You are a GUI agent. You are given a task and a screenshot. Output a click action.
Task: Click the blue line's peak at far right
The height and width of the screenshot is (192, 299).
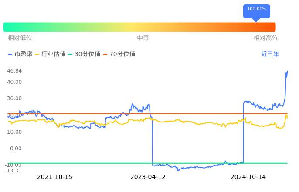point(287,72)
